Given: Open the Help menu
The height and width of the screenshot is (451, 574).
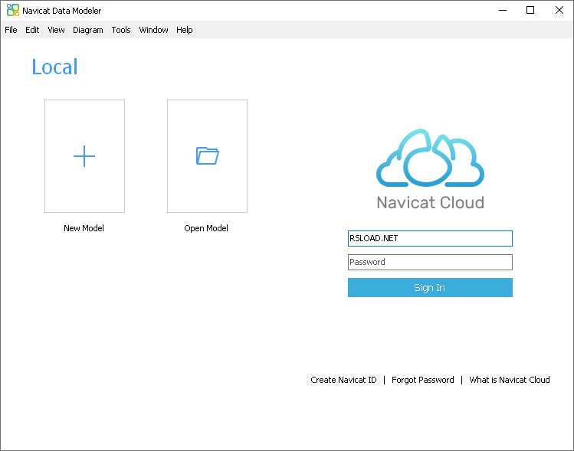Looking at the screenshot, I should 184,30.
